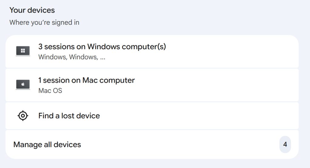Click the Apple logo on the laptop icon
The width and height of the screenshot is (310, 168).
click(x=23, y=84)
